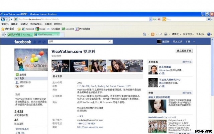The image size is (214, 134).
Task: Click the blue Help question mark icon
Action: (x=209, y=34)
